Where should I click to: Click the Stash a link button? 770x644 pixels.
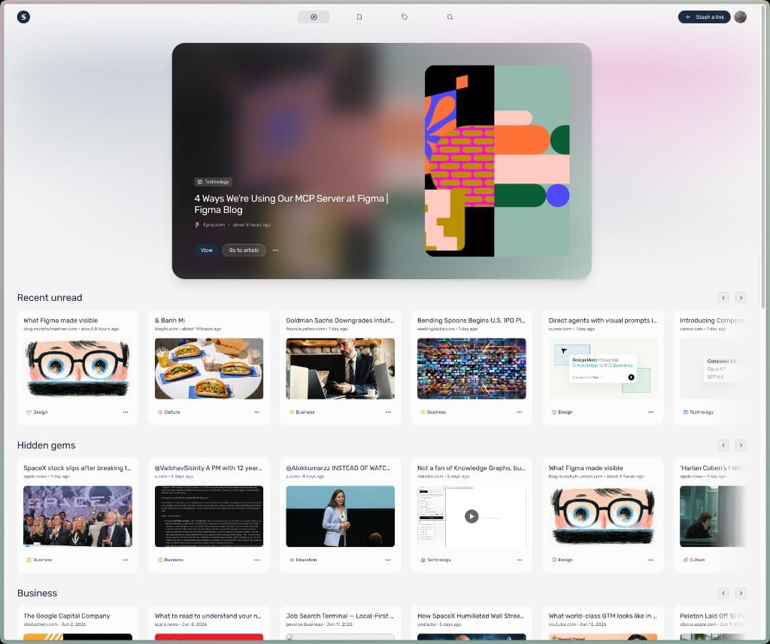(704, 17)
